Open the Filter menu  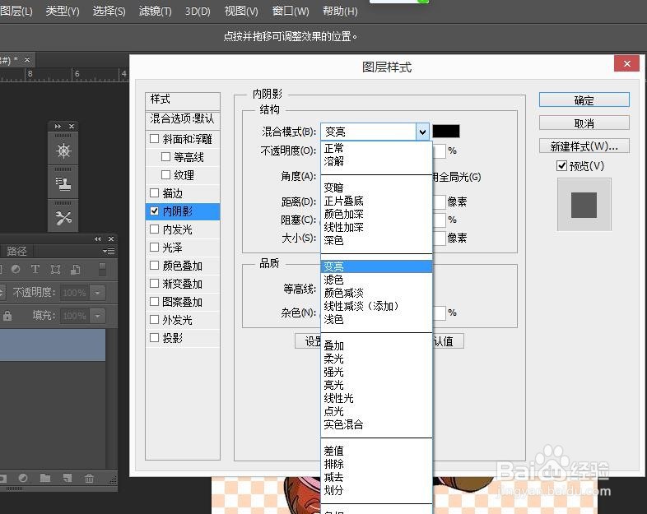coord(155,12)
